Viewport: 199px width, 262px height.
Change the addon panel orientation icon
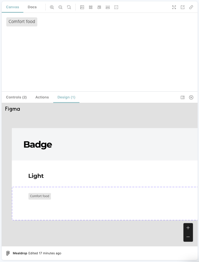click(x=182, y=97)
